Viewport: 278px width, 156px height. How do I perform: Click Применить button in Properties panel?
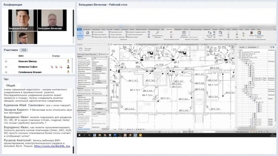click(105, 129)
